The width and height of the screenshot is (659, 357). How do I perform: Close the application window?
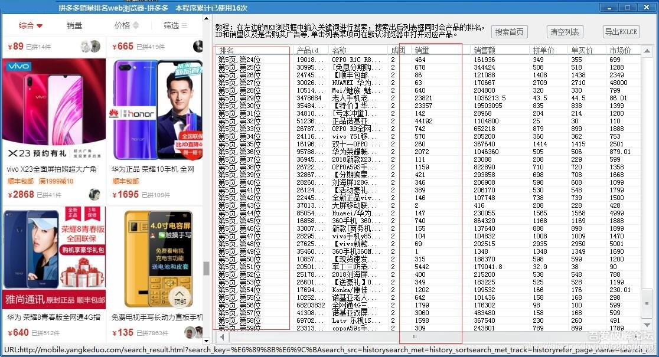647,7
